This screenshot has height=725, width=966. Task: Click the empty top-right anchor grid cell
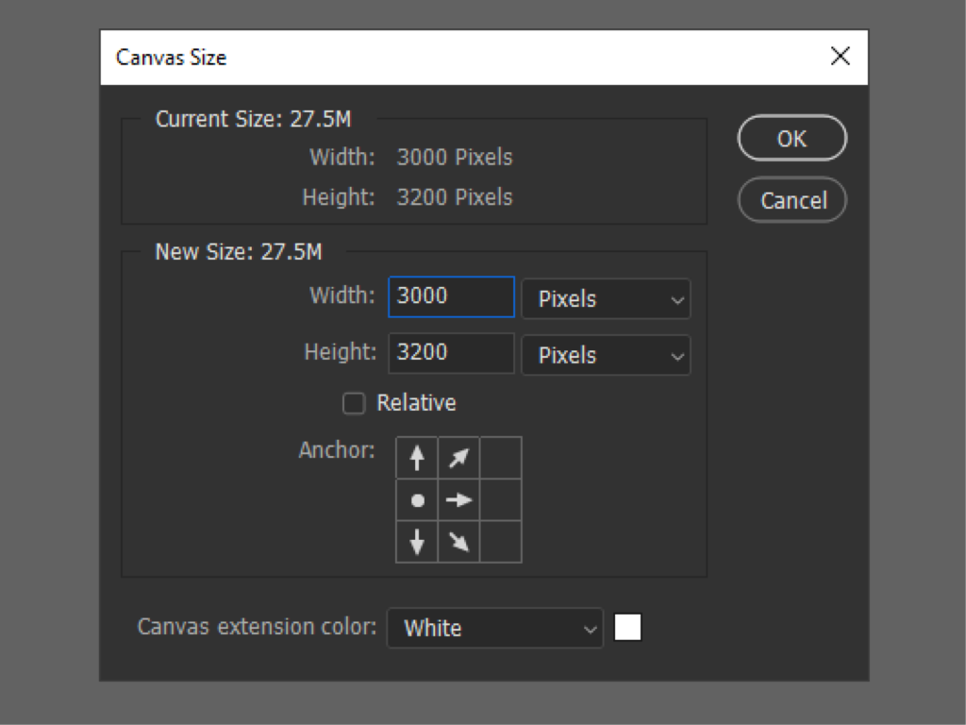500,458
